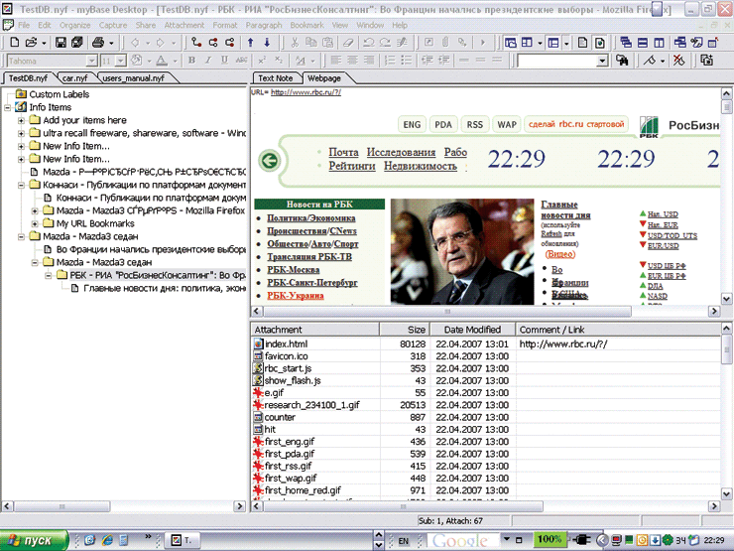Click the green back arrow on webpage
This screenshot has width=734, height=551.
tap(269, 161)
